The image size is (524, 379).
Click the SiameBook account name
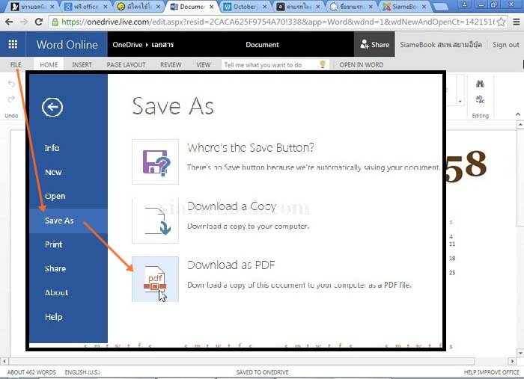click(x=441, y=45)
